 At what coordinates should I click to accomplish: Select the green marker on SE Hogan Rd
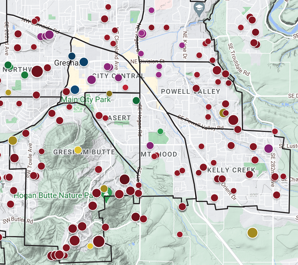pos(136,101)
